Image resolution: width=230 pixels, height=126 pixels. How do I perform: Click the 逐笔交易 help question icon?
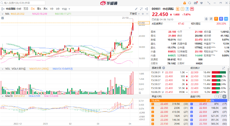tap(164, 68)
